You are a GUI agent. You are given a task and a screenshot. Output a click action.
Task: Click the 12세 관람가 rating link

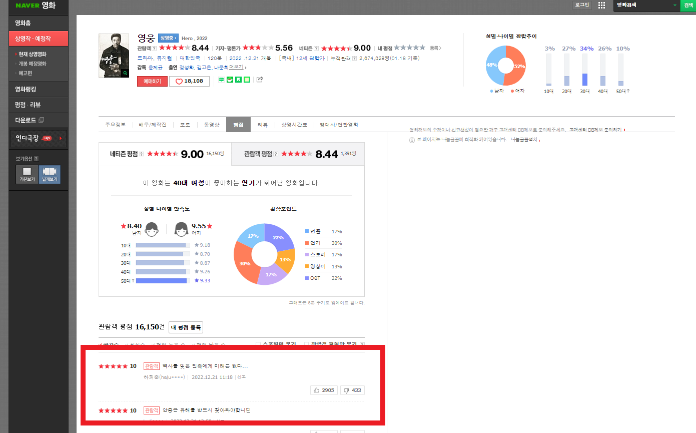[309, 58]
